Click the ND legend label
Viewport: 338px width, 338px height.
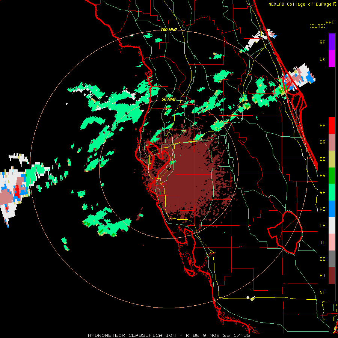[322, 293]
